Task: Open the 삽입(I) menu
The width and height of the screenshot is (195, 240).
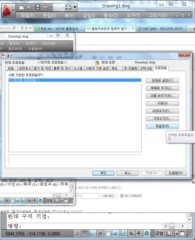Action: (89, 16)
